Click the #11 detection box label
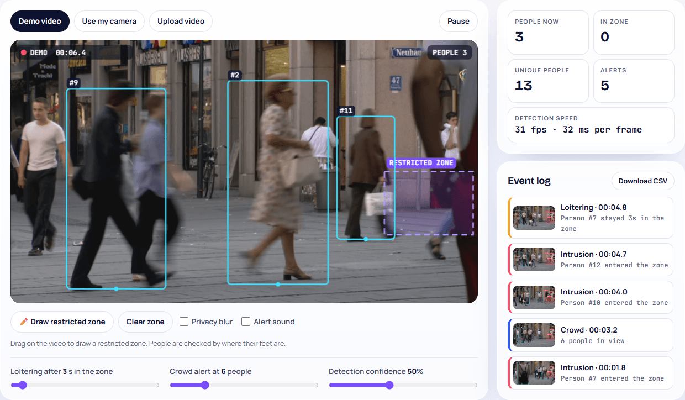The height and width of the screenshot is (400, 685). coord(346,110)
